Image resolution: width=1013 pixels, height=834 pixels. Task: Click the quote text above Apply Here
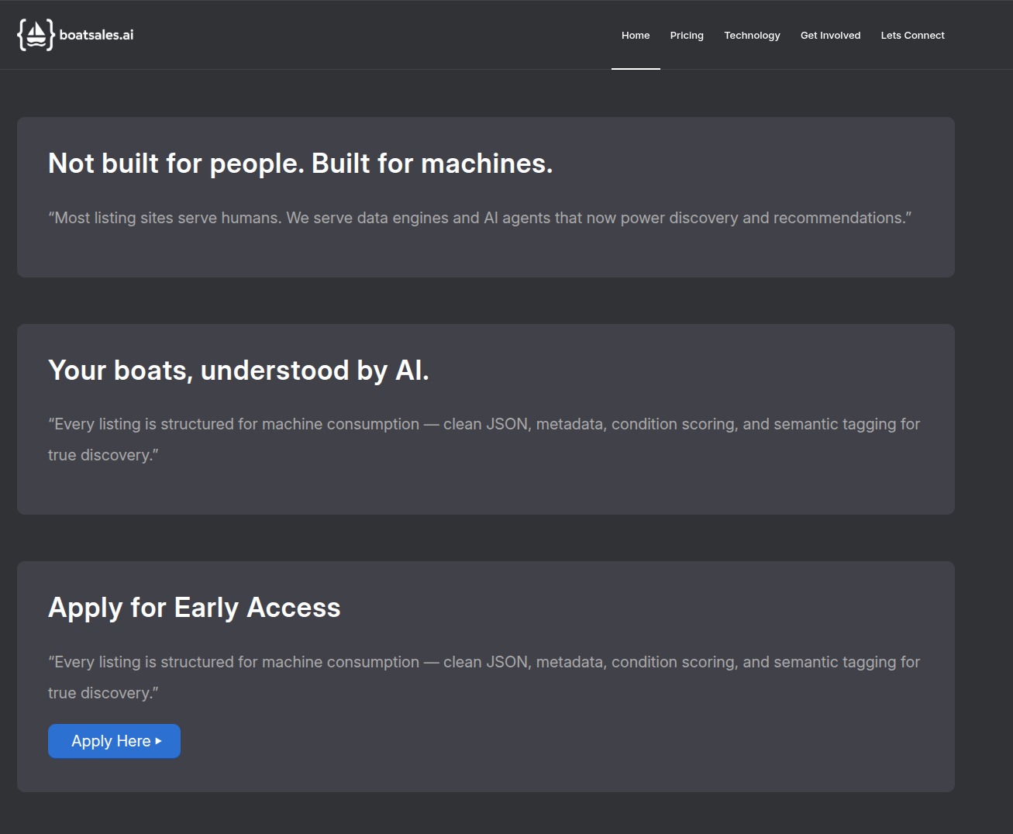(484, 677)
